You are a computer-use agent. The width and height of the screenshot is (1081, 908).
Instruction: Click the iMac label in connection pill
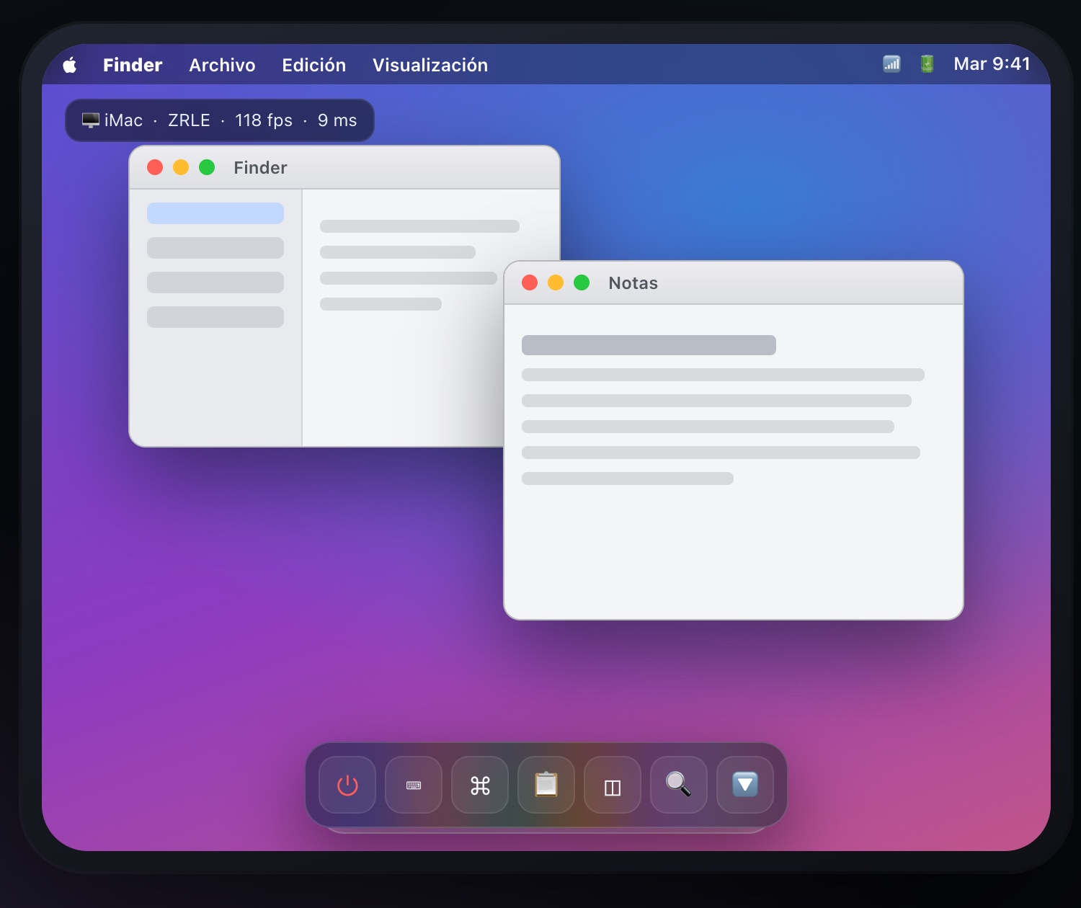tap(123, 120)
